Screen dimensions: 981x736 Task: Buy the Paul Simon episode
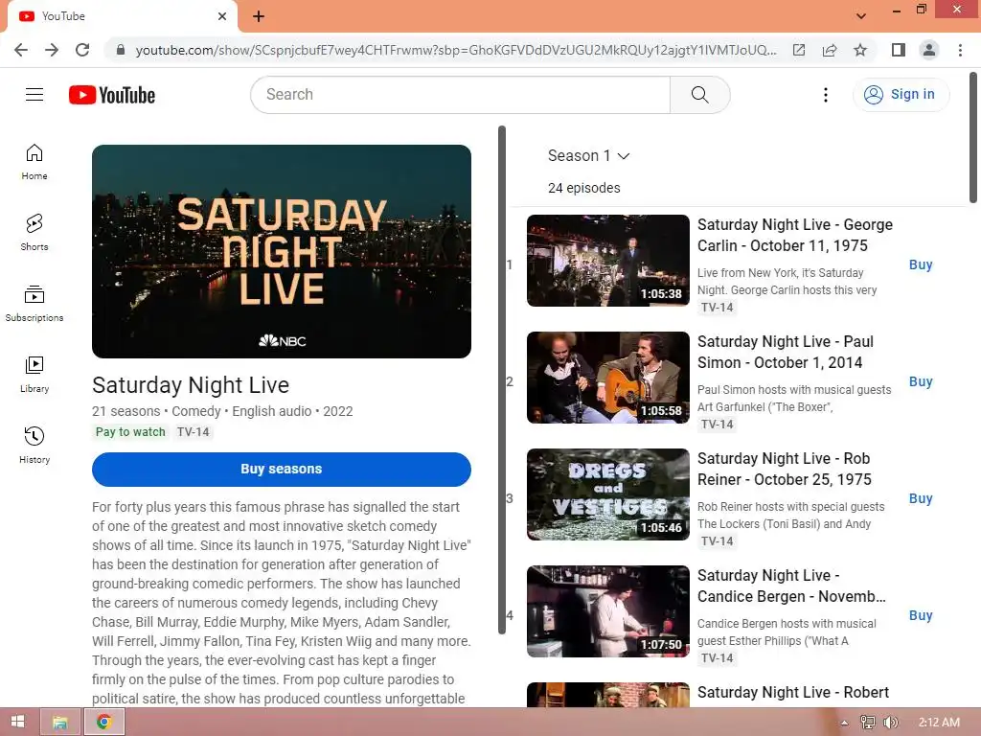click(x=921, y=381)
